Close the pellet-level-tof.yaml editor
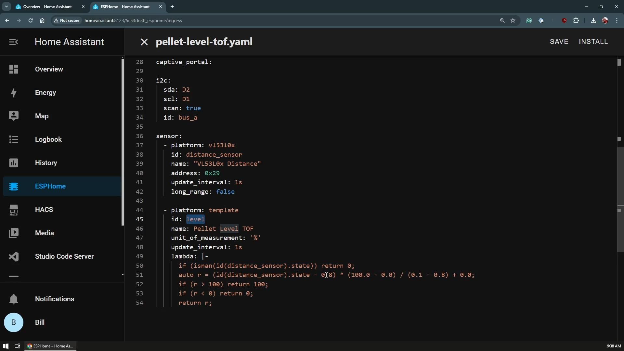 (144, 42)
